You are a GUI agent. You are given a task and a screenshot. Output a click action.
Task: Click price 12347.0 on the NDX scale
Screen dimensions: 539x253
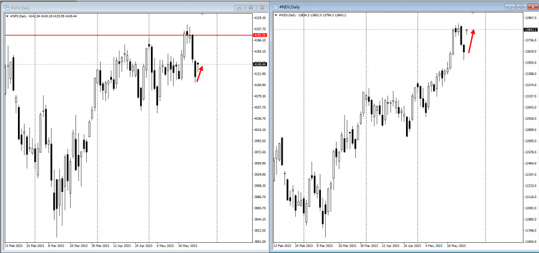tap(531, 175)
